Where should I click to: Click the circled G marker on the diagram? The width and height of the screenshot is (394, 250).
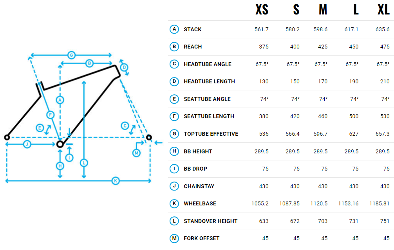(71, 55)
